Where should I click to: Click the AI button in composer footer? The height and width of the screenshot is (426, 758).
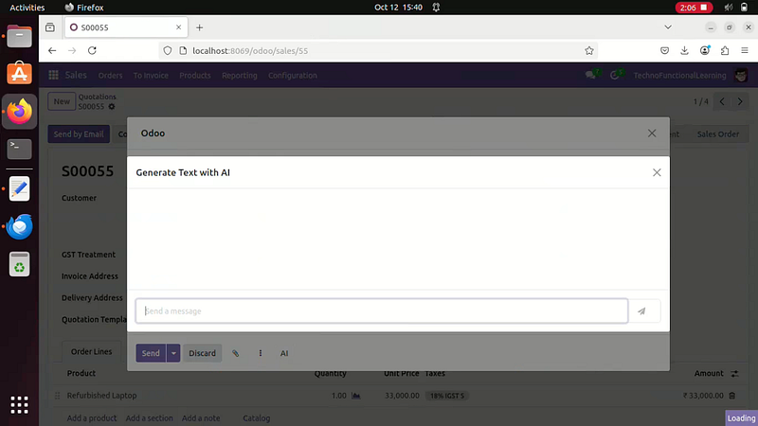284,353
